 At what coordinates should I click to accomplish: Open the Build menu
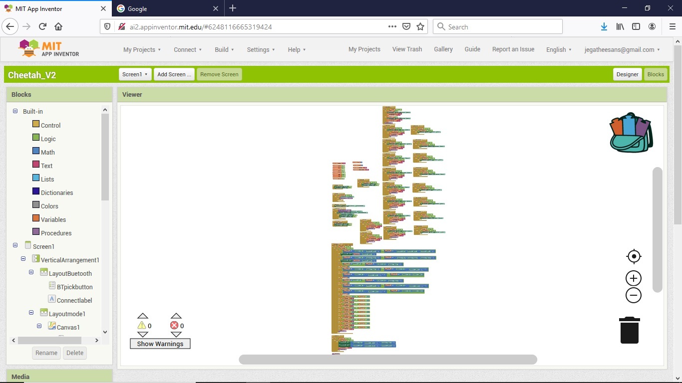coord(224,49)
